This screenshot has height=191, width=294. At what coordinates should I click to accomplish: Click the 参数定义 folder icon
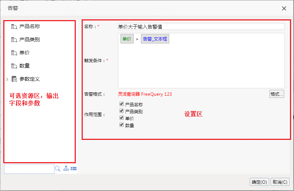14,79
